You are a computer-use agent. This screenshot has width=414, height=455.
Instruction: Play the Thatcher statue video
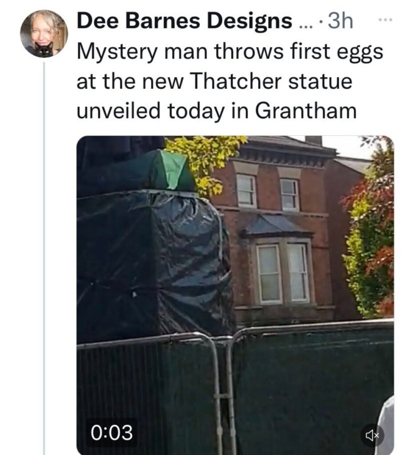pyautogui.click(x=235, y=295)
